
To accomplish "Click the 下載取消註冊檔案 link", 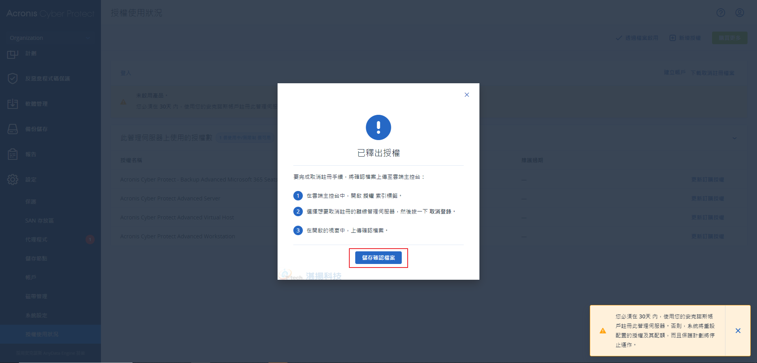I will tap(712, 73).
